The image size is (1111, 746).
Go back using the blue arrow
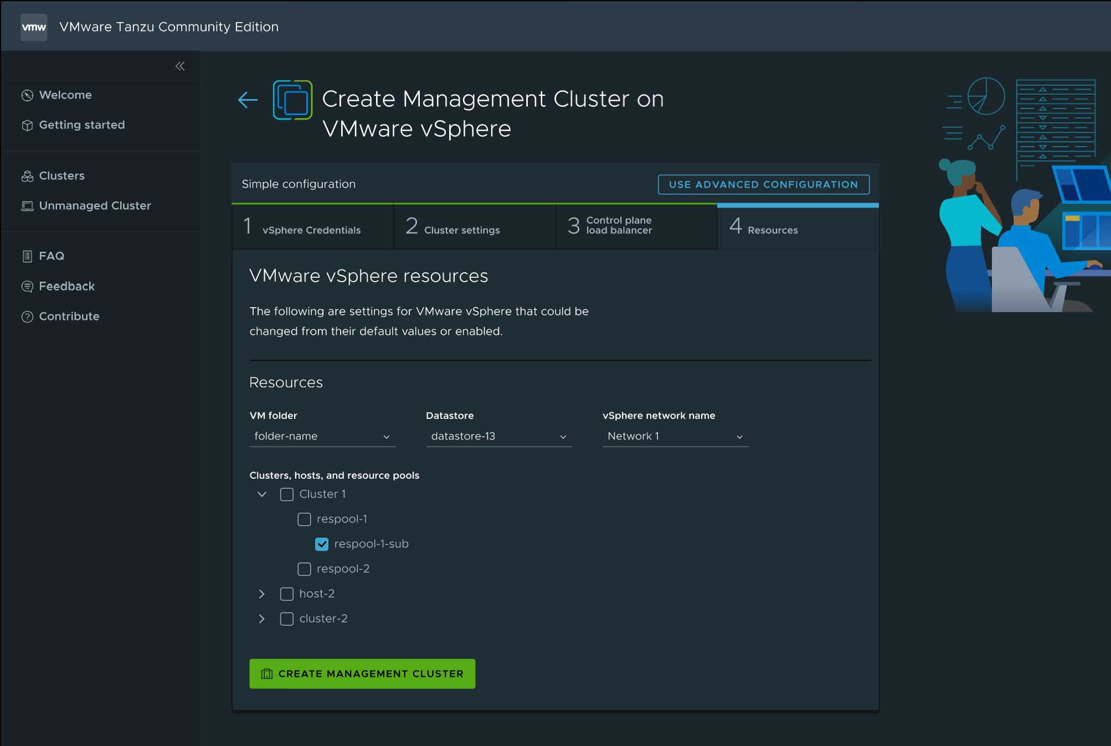[x=248, y=100]
